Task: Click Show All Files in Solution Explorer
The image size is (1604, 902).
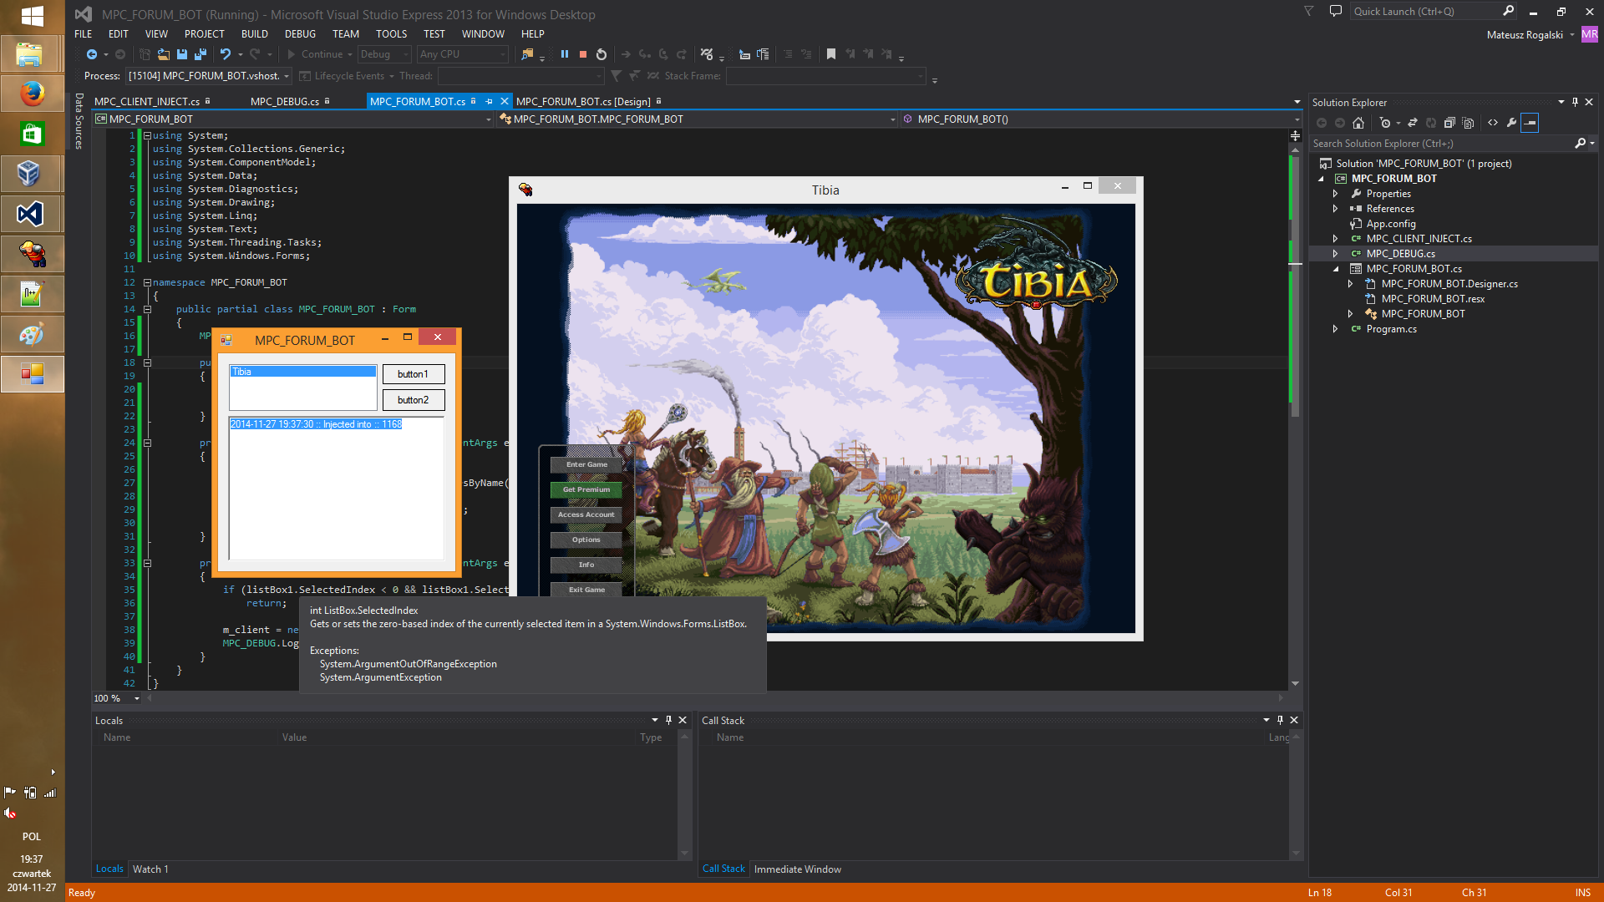Action: (1468, 123)
